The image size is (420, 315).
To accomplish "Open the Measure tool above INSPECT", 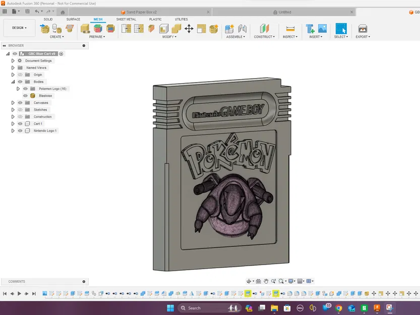I will 290,28.
